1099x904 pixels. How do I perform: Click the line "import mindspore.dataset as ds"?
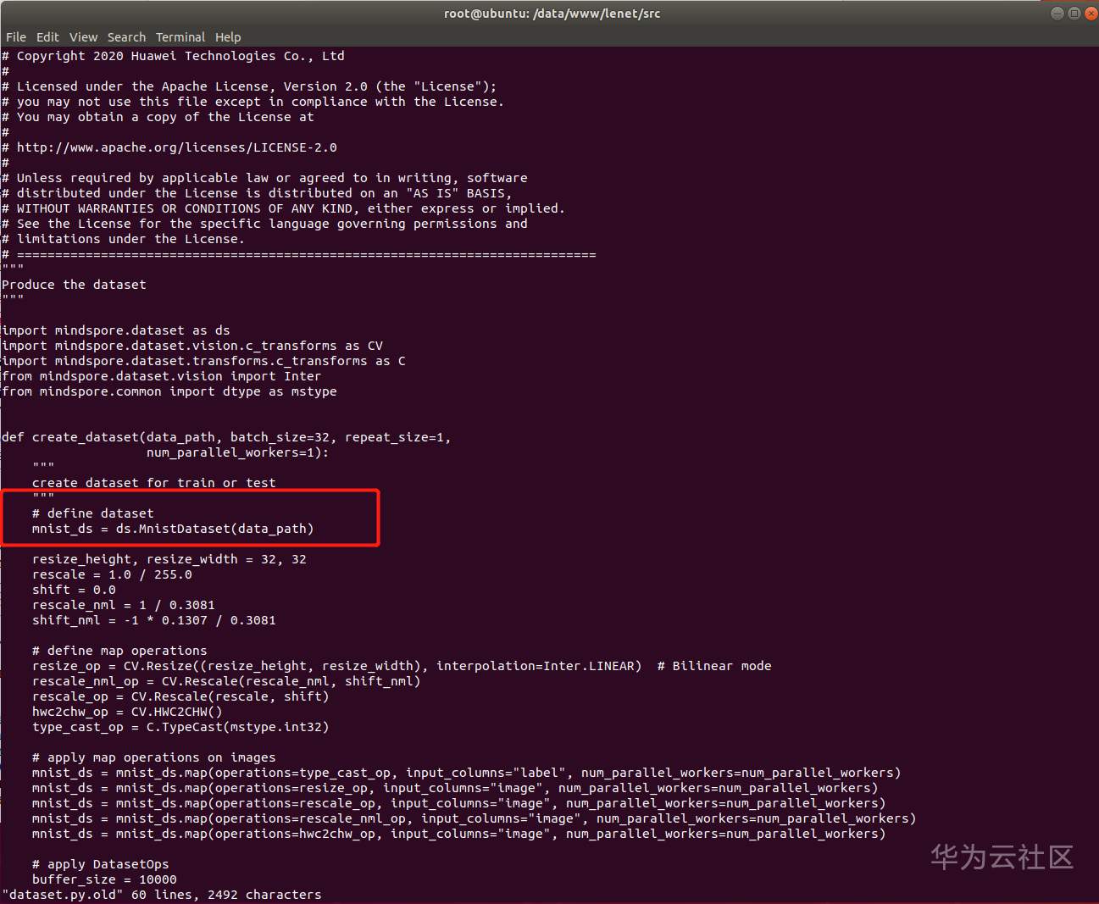pyautogui.click(x=116, y=330)
